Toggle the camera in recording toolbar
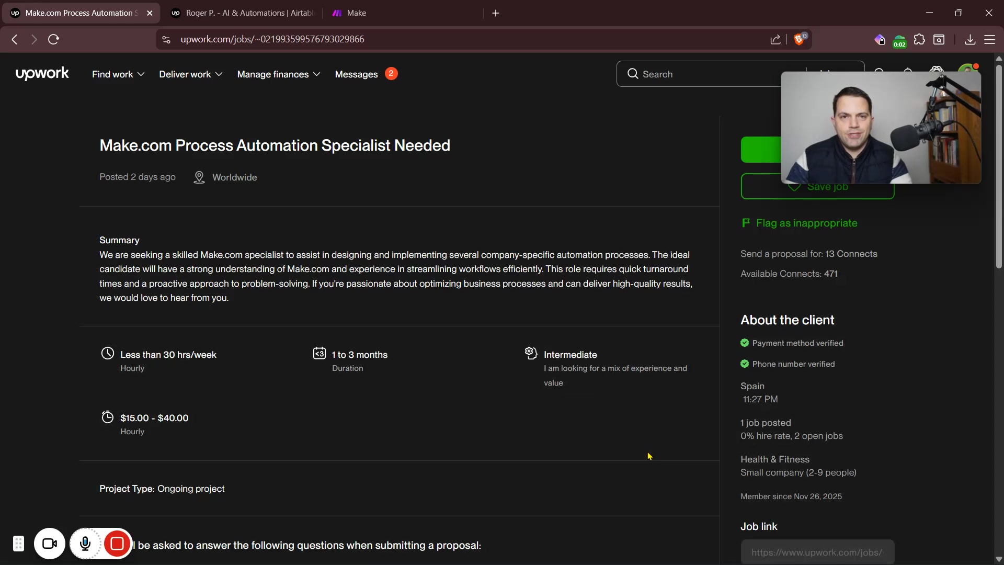This screenshot has width=1004, height=565. 50,544
